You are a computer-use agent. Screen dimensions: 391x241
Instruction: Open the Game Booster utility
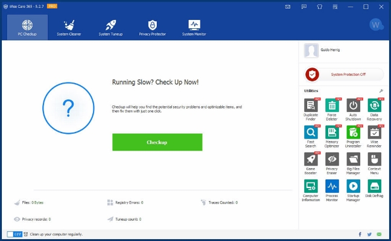(x=311, y=163)
